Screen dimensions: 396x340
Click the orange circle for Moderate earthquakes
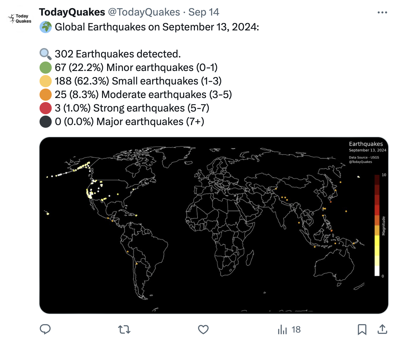[46, 94]
